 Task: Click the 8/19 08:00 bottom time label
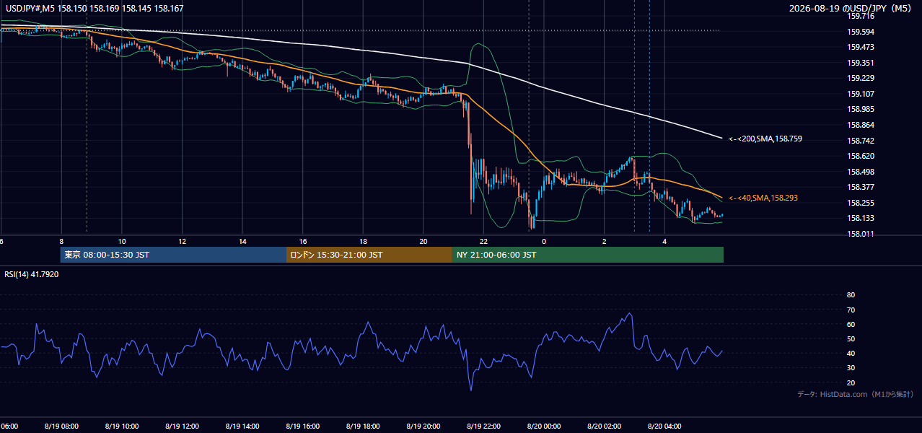click(61, 426)
